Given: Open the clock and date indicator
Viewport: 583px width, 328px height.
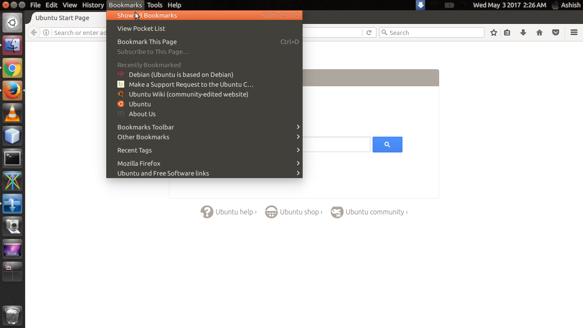Looking at the screenshot, I should (x=510, y=5).
